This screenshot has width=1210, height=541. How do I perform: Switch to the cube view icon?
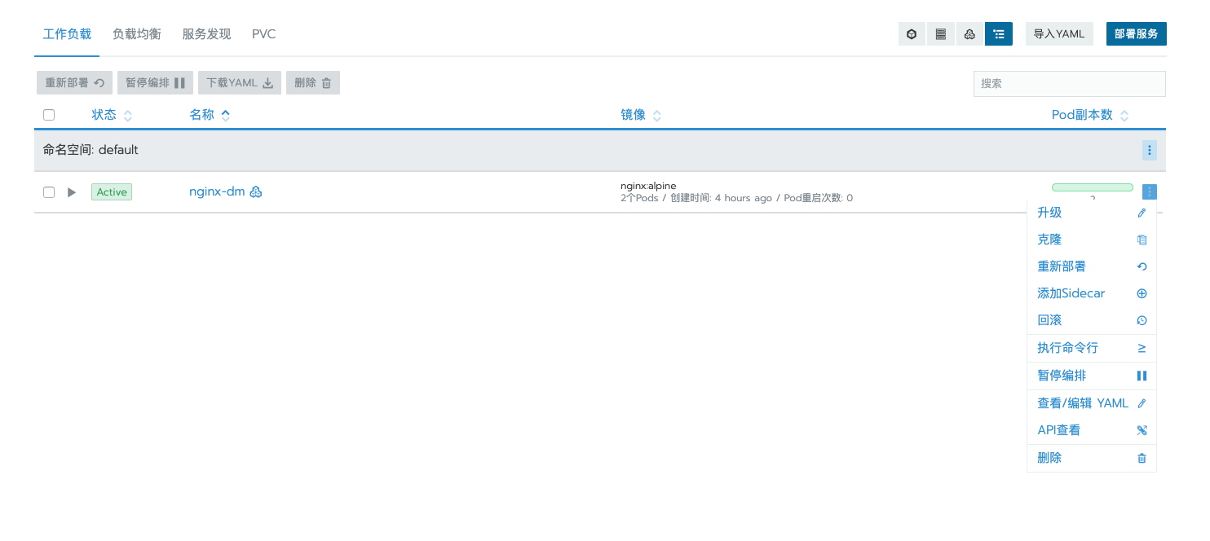[x=912, y=33]
